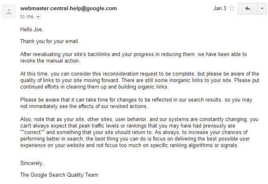The width and height of the screenshot is (268, 184).
Task: Click the 'Hello Joe,' greeting line
Action: tap(32, 29)
